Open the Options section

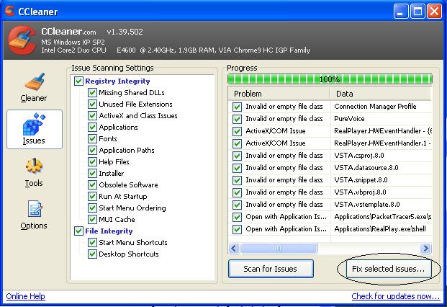(x=34, y=215)
